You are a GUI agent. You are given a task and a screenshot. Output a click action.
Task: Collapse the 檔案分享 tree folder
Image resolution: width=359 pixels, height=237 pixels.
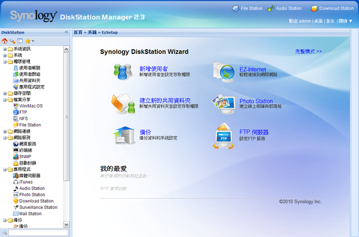click(5, 100)
